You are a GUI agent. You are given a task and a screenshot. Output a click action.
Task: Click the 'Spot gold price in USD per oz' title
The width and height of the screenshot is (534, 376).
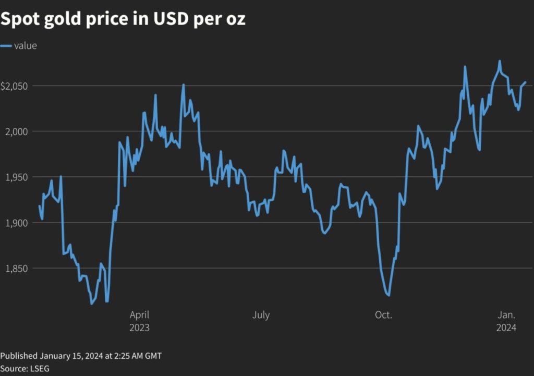(x=123, y=19)
